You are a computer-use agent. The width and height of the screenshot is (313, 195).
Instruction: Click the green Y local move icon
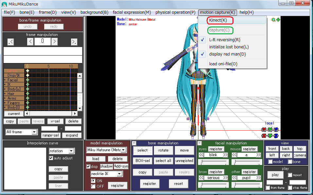point(270,136)
